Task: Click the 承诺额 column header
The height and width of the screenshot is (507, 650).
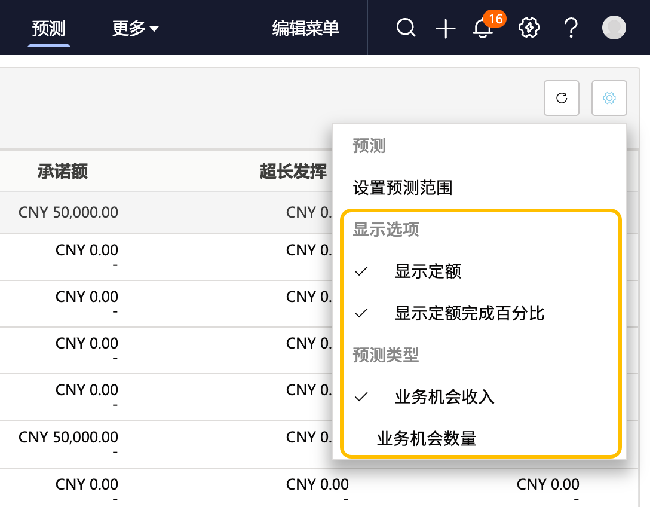Action: click(x=63, y=172)
